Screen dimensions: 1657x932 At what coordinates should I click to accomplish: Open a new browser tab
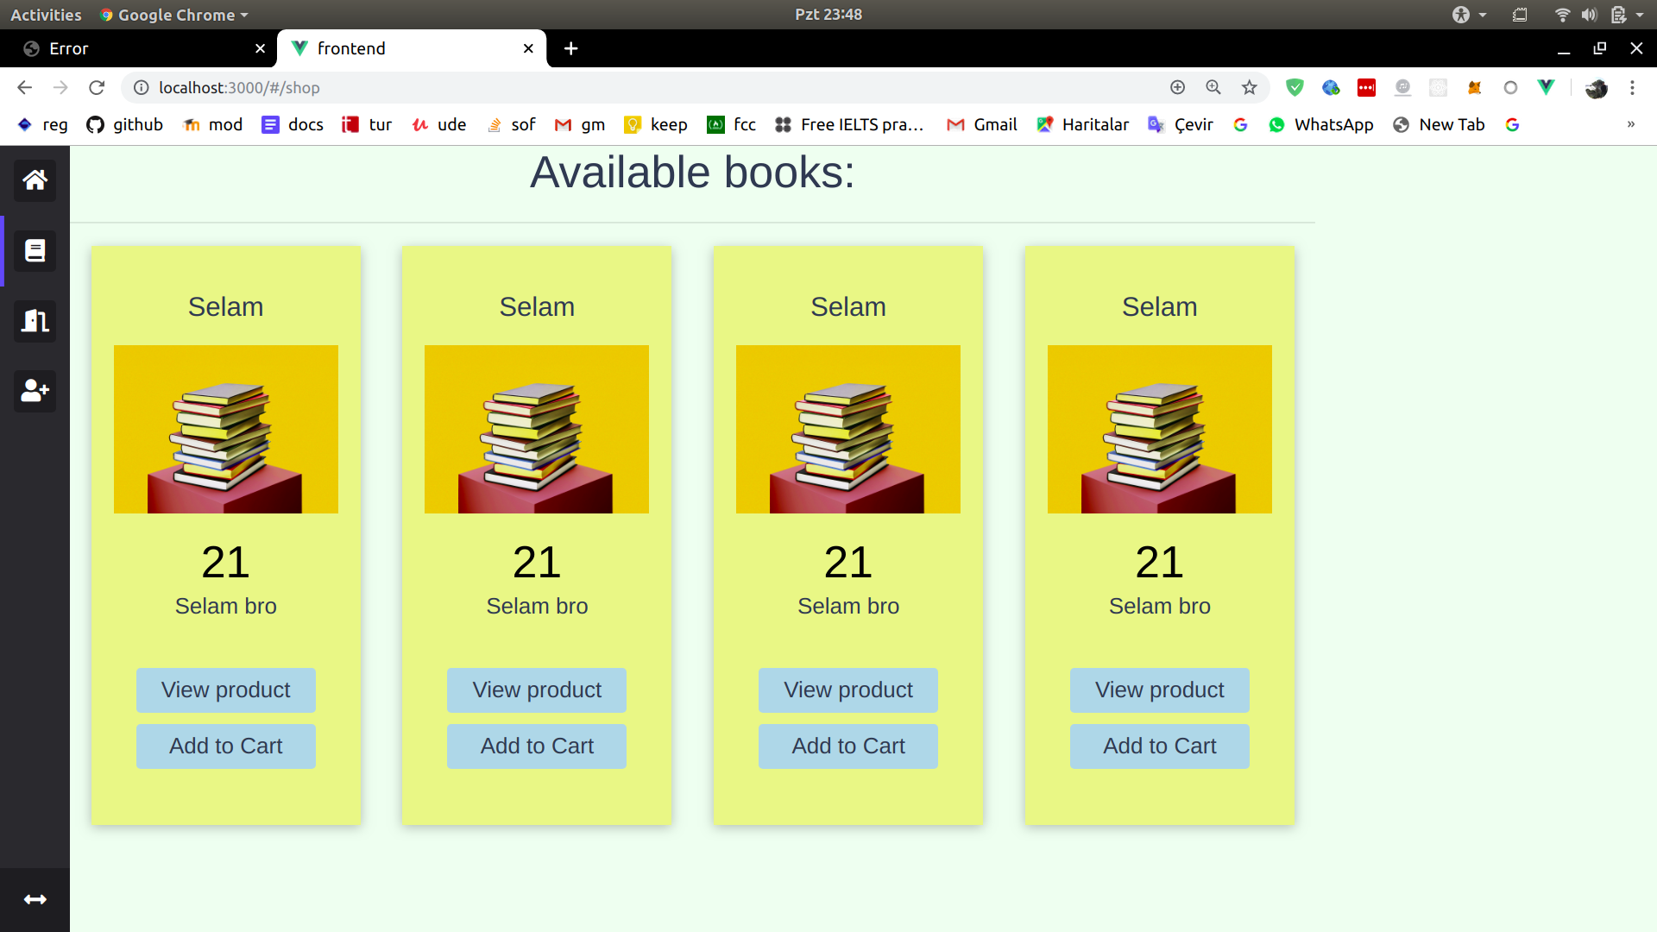(x=570, y=49)
